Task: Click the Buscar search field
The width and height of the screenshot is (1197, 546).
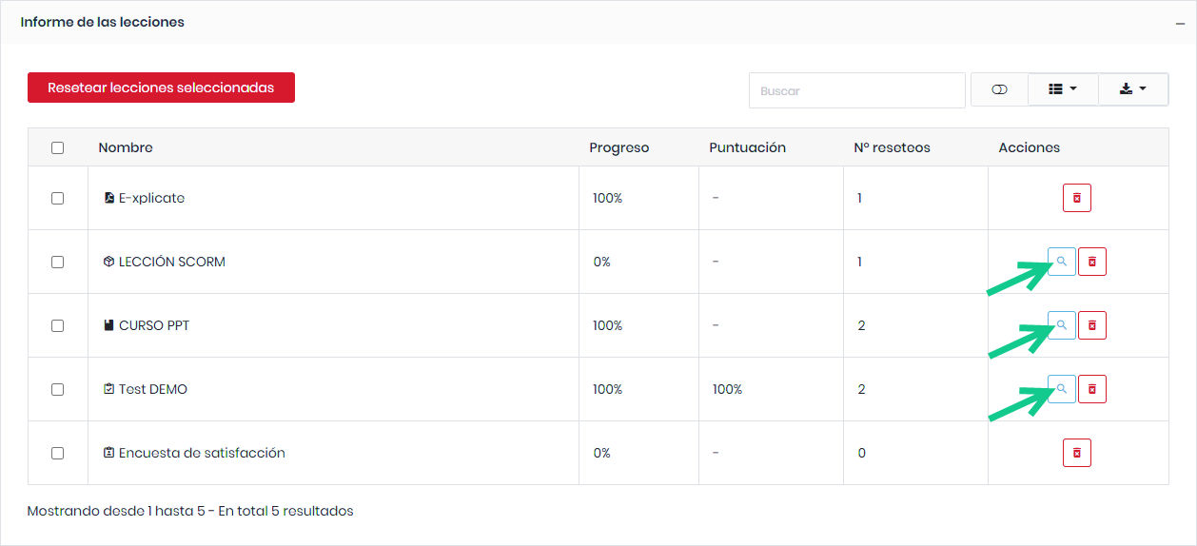Action: click(856, 90)
